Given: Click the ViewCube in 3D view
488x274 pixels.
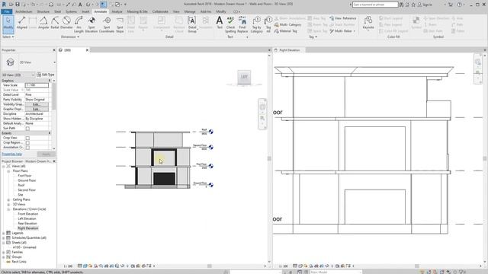Looking at the screenshot, I should point(244,77).
